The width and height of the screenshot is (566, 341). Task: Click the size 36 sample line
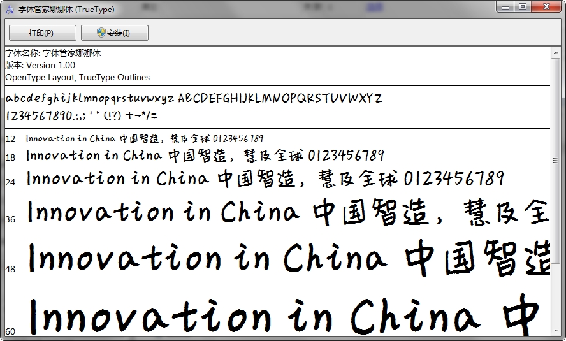[x=288, y=212]
